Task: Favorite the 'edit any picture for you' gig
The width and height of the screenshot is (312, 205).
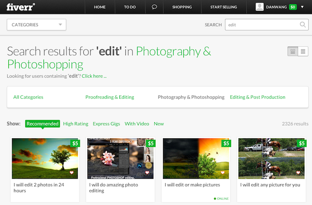Action: pos(298,173)
